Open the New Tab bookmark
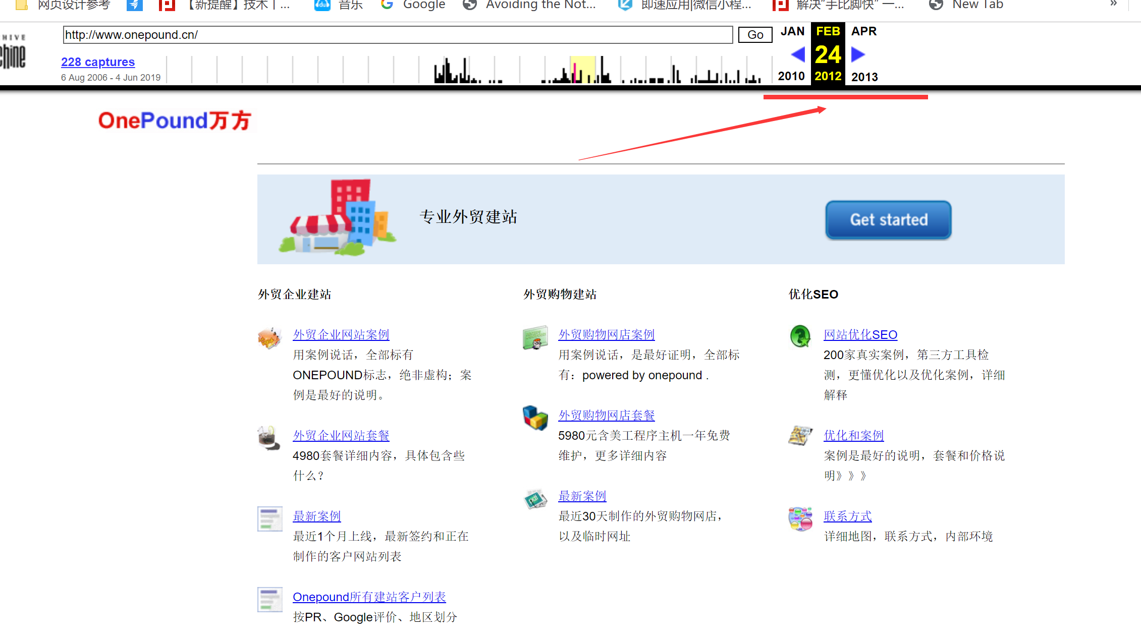Viewport: 1141px width, 643px height. pos(966,5)
